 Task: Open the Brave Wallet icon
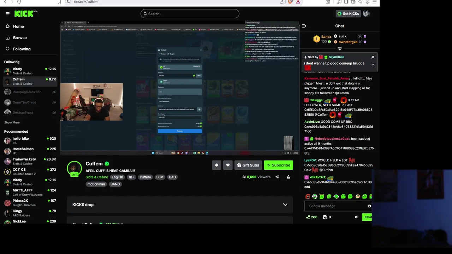coord(353,2)
